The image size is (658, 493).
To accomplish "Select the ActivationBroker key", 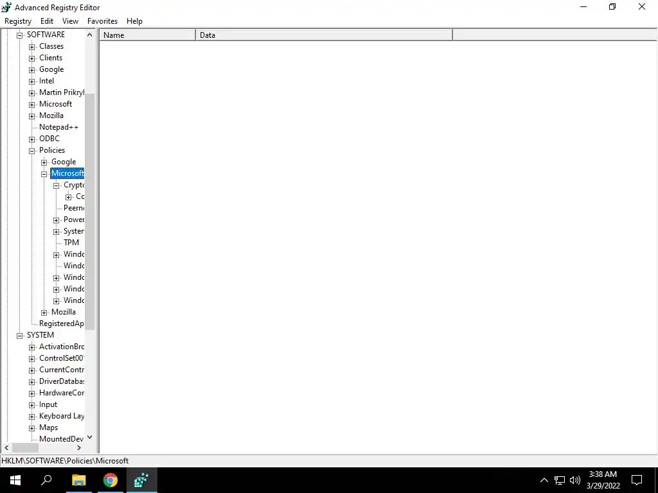I will (x=62, y=346).
